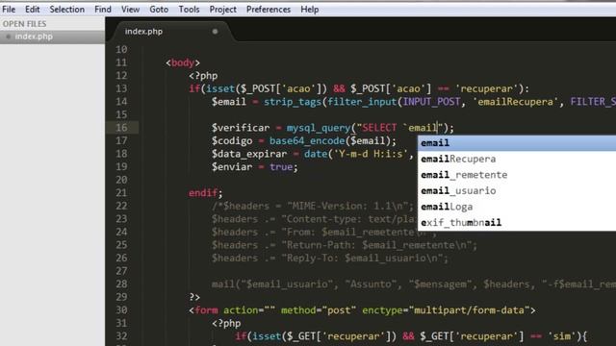Open the Goto menu
This screenshot has width=616, height=346.
(159, 9)
